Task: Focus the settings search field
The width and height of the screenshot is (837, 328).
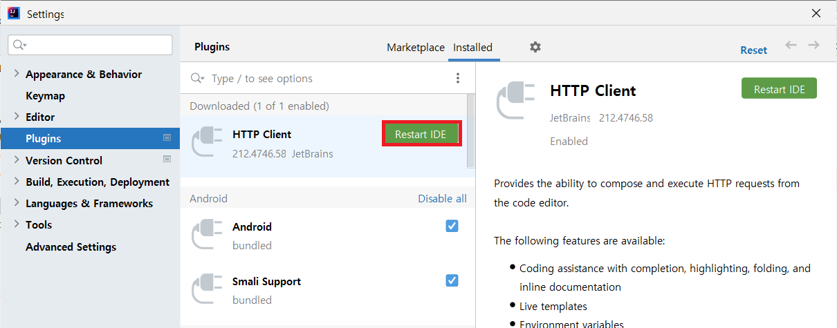Action: pyautogui.click(x=90, y=45)
